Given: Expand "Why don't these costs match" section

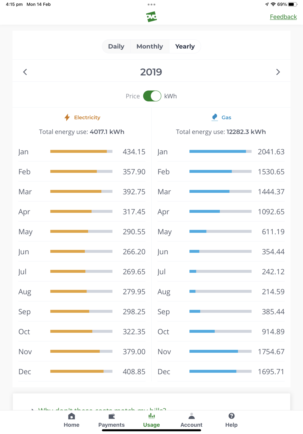Looking at the screenshot, I should tap(102, 408).
